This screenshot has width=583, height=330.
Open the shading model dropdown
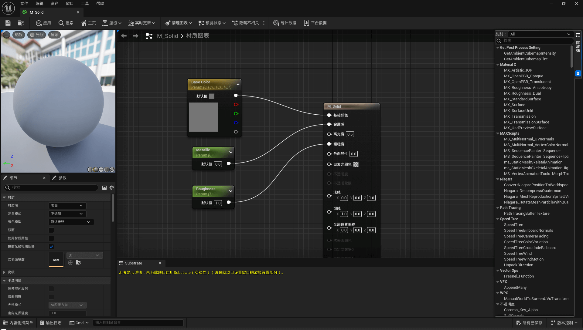(71, 222)
